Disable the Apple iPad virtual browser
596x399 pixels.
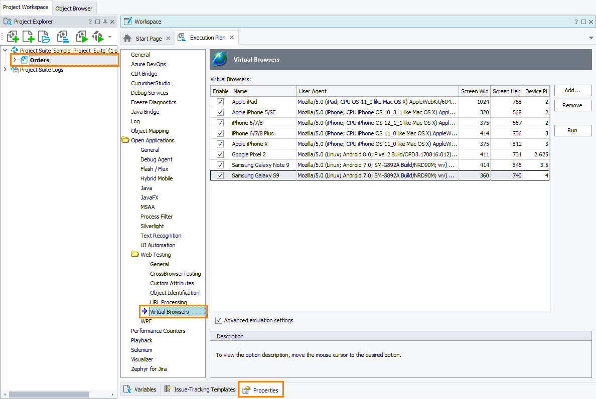click(x=220, y=101)
